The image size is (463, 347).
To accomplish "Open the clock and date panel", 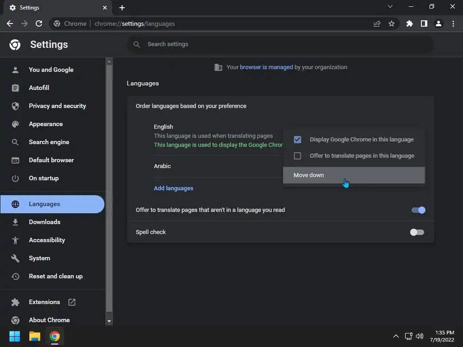I will (442, 336).
